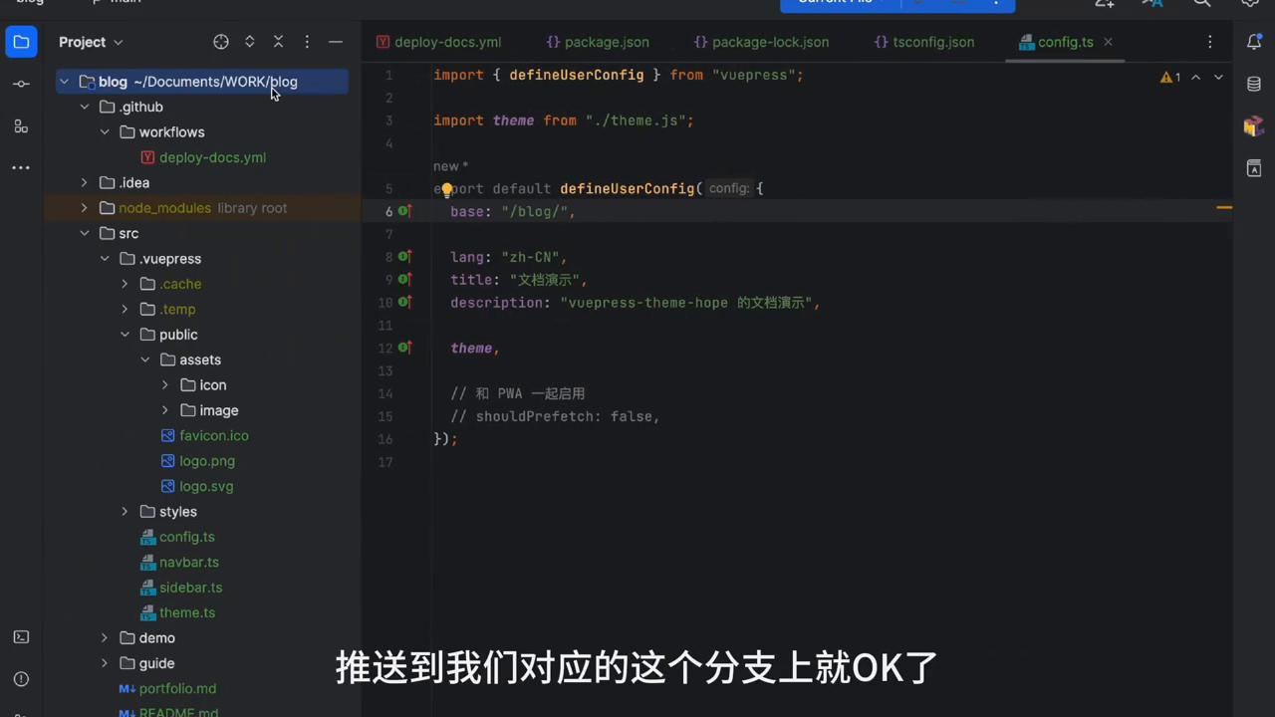1275x717 pixels.
Task: Close the config.ts editor tab
Action: click(1107, 42)
